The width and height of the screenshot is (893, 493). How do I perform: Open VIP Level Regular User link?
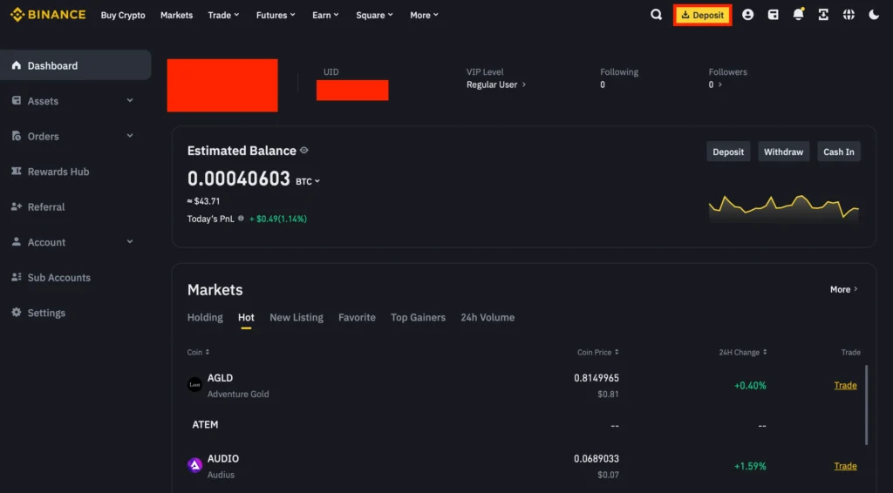(x=496, y=84)
